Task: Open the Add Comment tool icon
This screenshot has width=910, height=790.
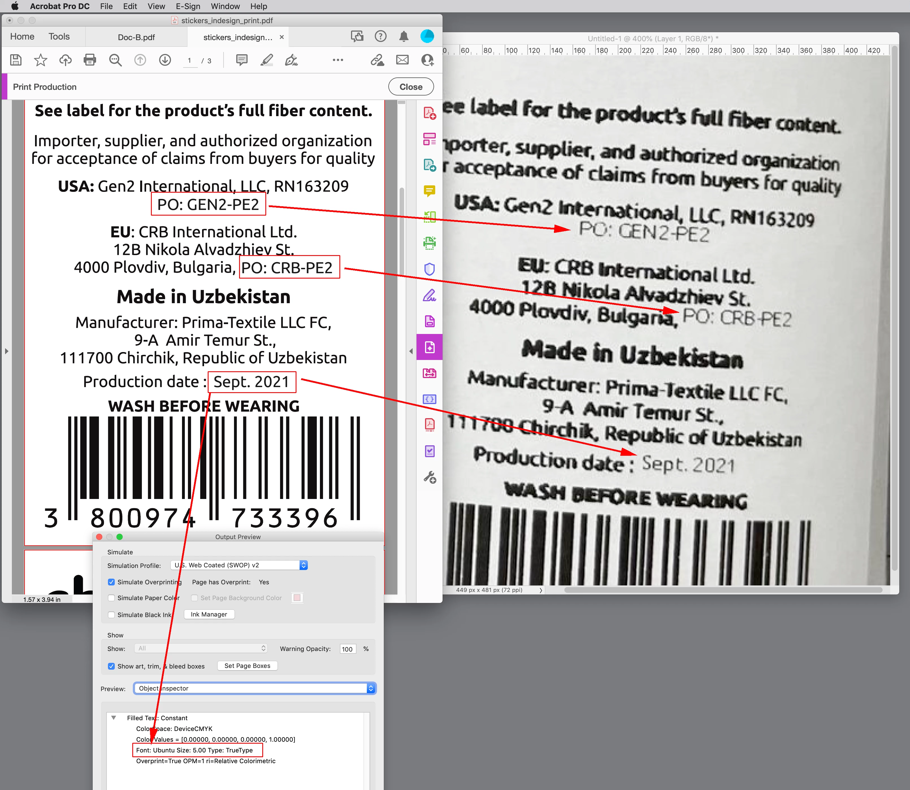Action: [242, 60]
